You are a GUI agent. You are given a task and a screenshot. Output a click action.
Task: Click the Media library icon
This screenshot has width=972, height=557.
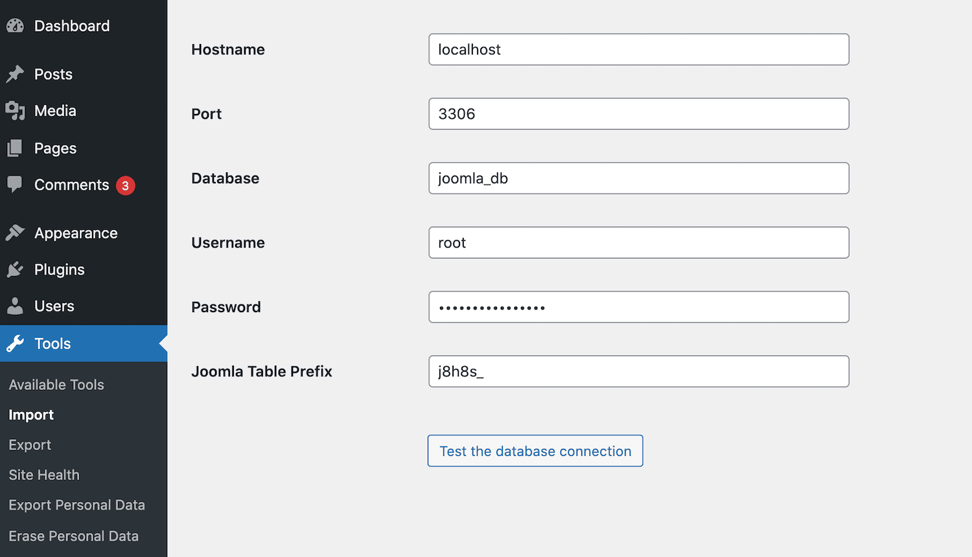click(15, 111)
